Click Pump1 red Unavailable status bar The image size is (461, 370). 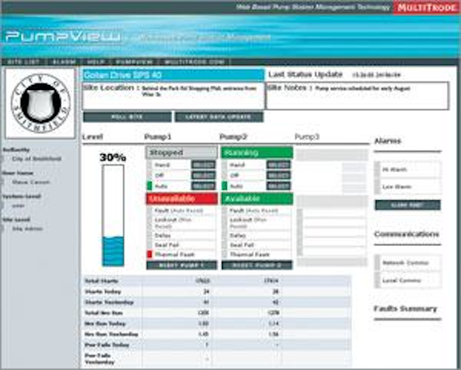(x=182, y=199)
